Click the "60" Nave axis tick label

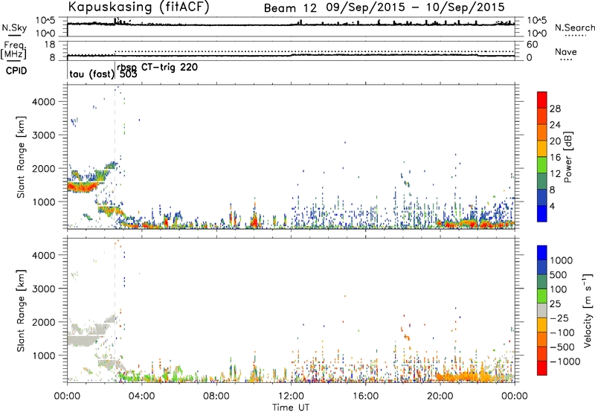(x=532, y=45)
